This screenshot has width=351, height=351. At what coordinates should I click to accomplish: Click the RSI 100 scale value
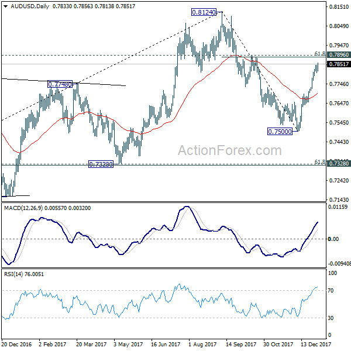click(x=332, y=273)
